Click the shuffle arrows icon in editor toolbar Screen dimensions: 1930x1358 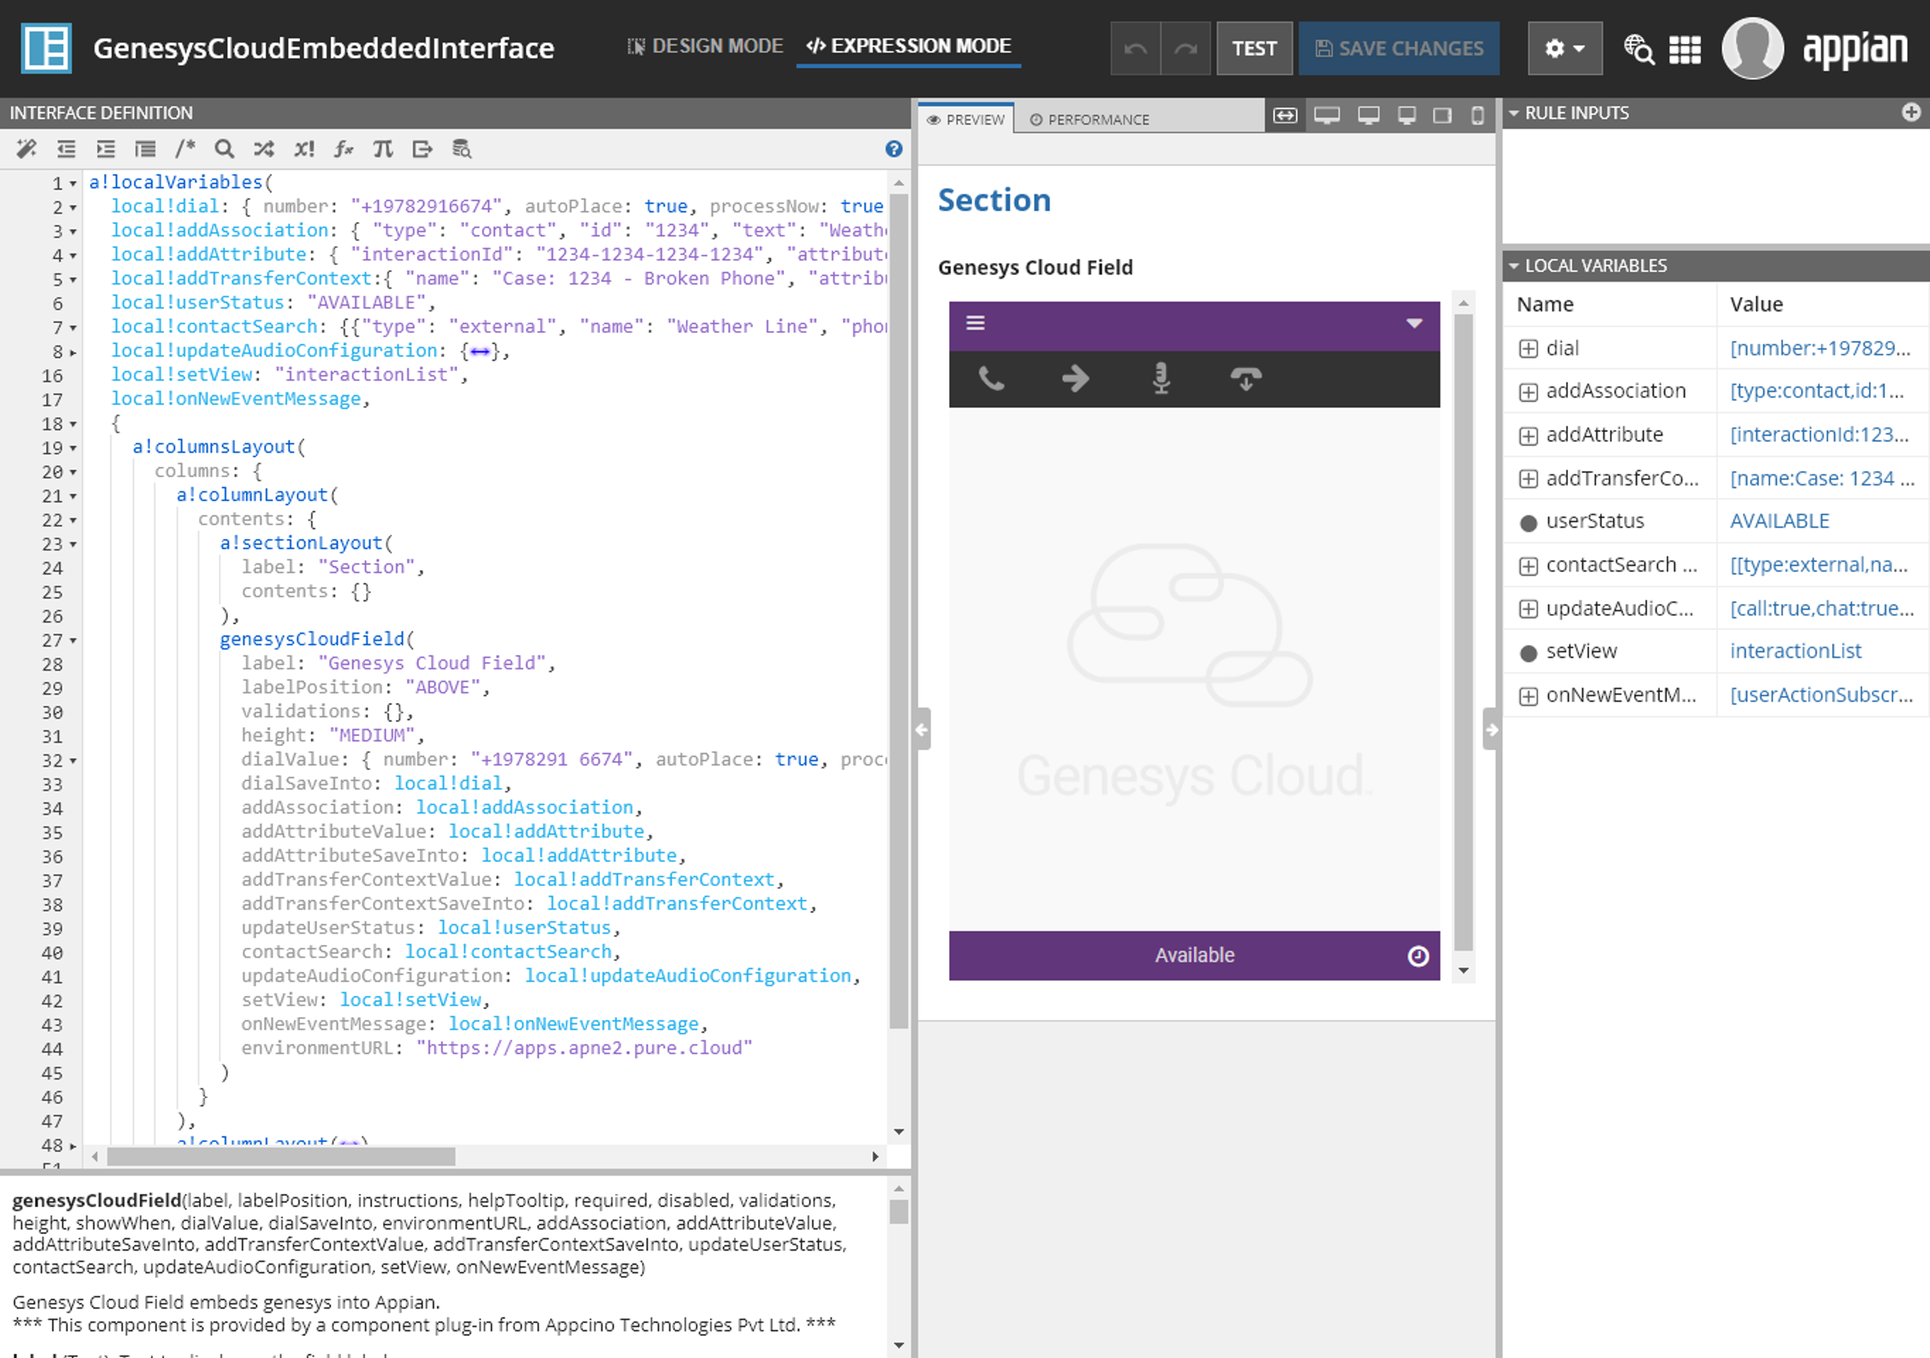click(264, 149)
